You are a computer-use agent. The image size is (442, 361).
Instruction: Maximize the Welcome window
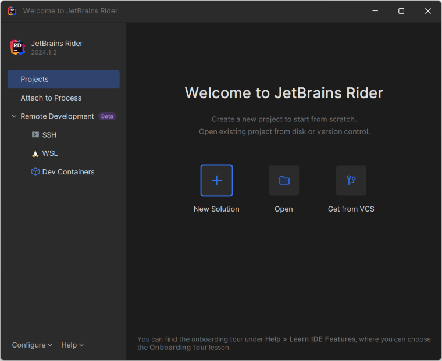401,11
